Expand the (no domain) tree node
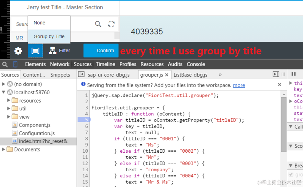 pyautogui.click(x=3, y=84)
